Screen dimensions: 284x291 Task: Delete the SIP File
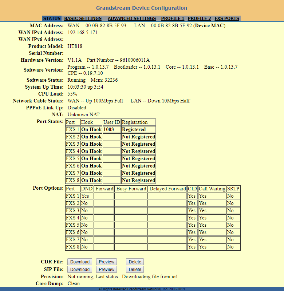coord(135,270)
